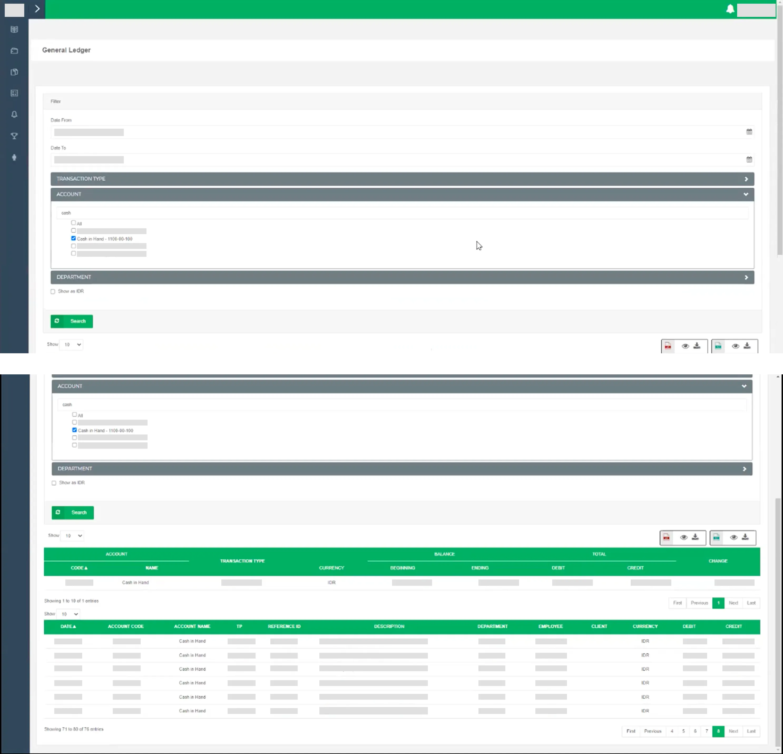Tick the All checkbox in lower screenshot
The image size is (783, 754).
75,415
